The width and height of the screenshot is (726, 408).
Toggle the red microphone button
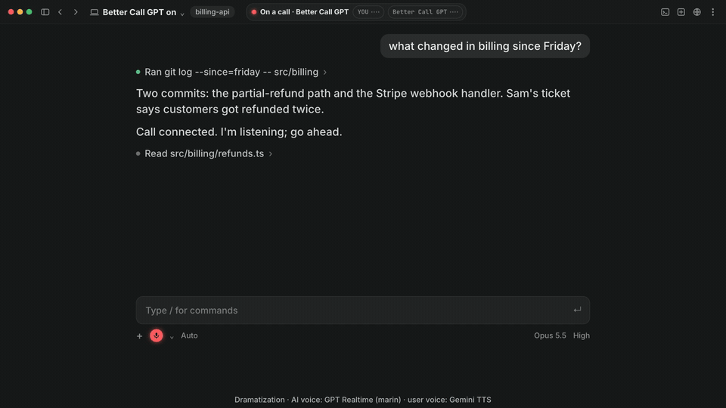[157, 335]
